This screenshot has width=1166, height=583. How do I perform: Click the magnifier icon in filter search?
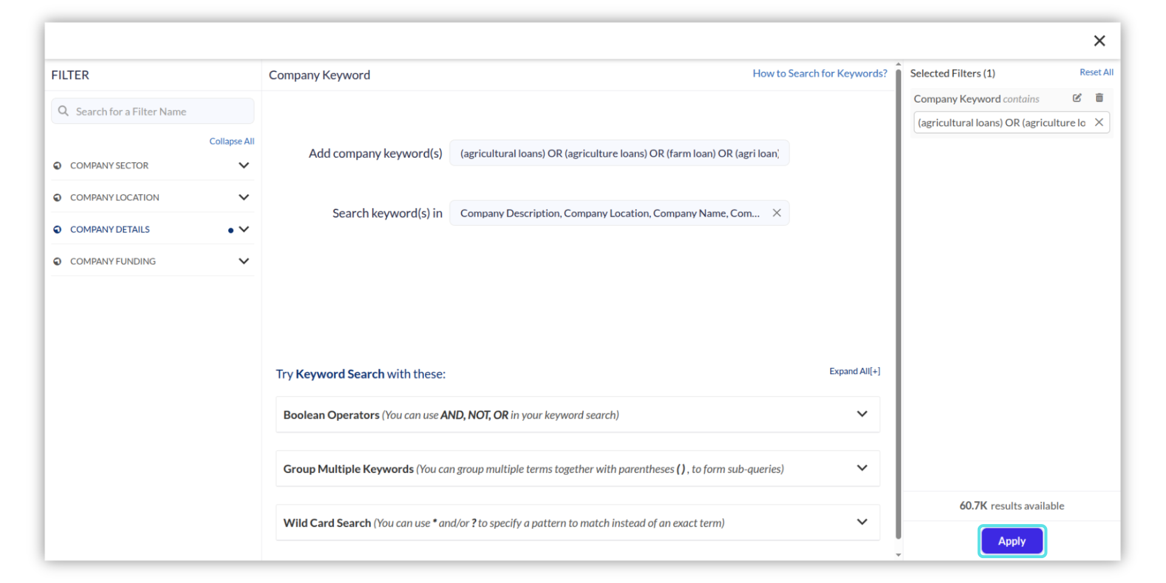coord(63,111)
